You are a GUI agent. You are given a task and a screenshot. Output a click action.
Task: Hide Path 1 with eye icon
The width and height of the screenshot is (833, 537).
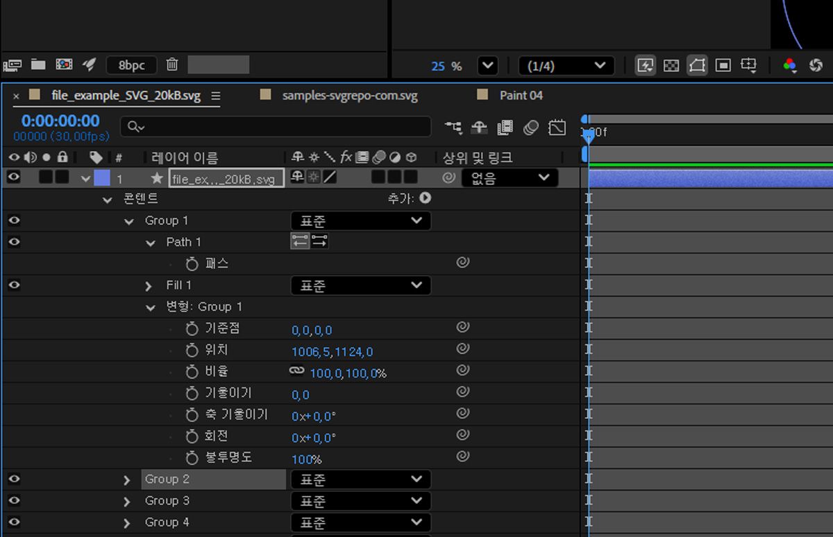coord(14,242)
